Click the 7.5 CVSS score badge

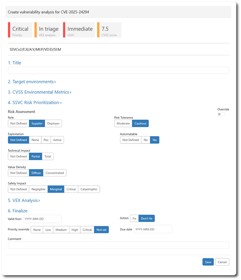tap(109, 30)
